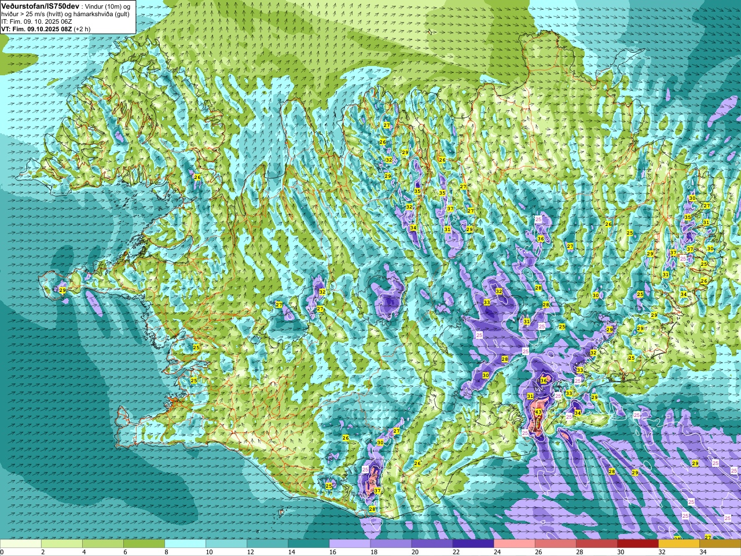The width and height of the screenshot is (741, 556).
Task: Click the legend scale number 14
Action: [291, 552]
